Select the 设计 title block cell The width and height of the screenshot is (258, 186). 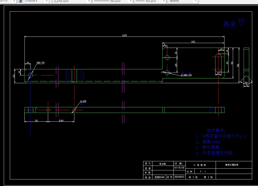pyautogui.click(x=148, y=164)
